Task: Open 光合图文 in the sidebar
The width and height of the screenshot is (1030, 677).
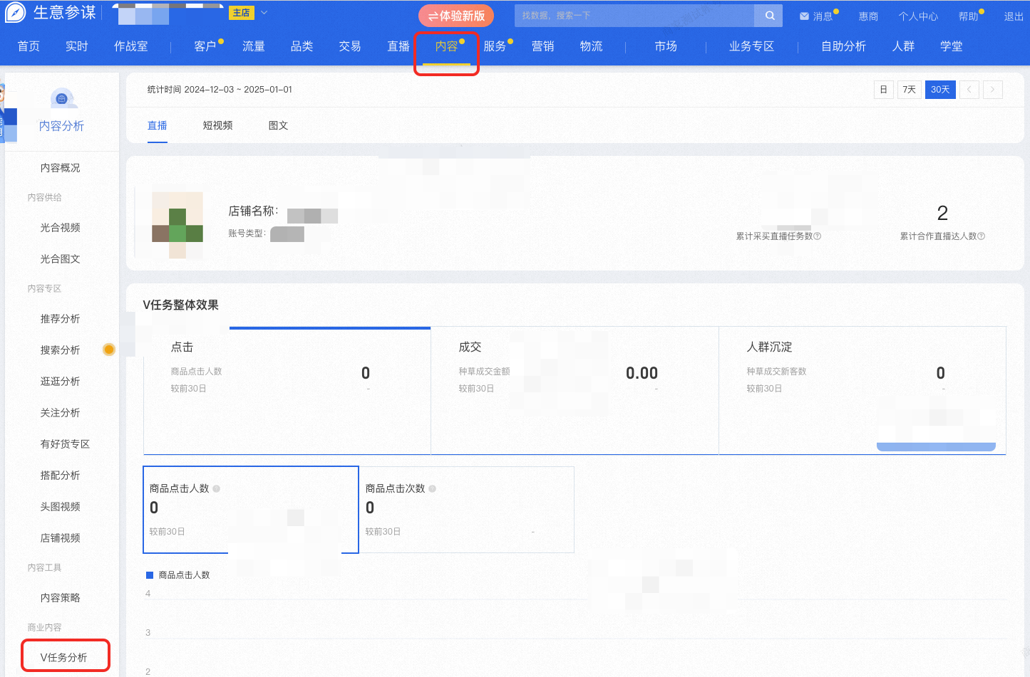Action: click(61, 259)
